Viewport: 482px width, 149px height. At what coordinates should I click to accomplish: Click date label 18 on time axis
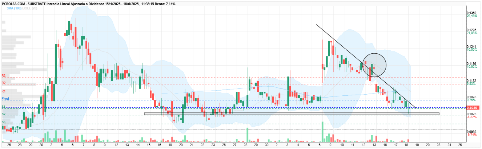pos(406,145)
